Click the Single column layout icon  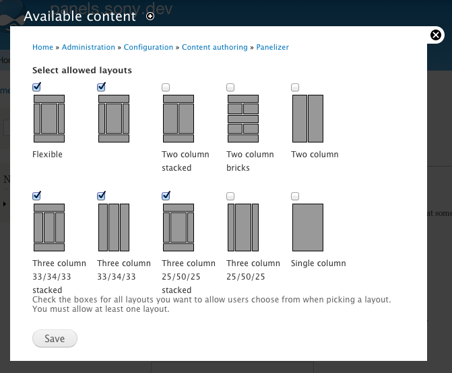[x=307, y=227]
